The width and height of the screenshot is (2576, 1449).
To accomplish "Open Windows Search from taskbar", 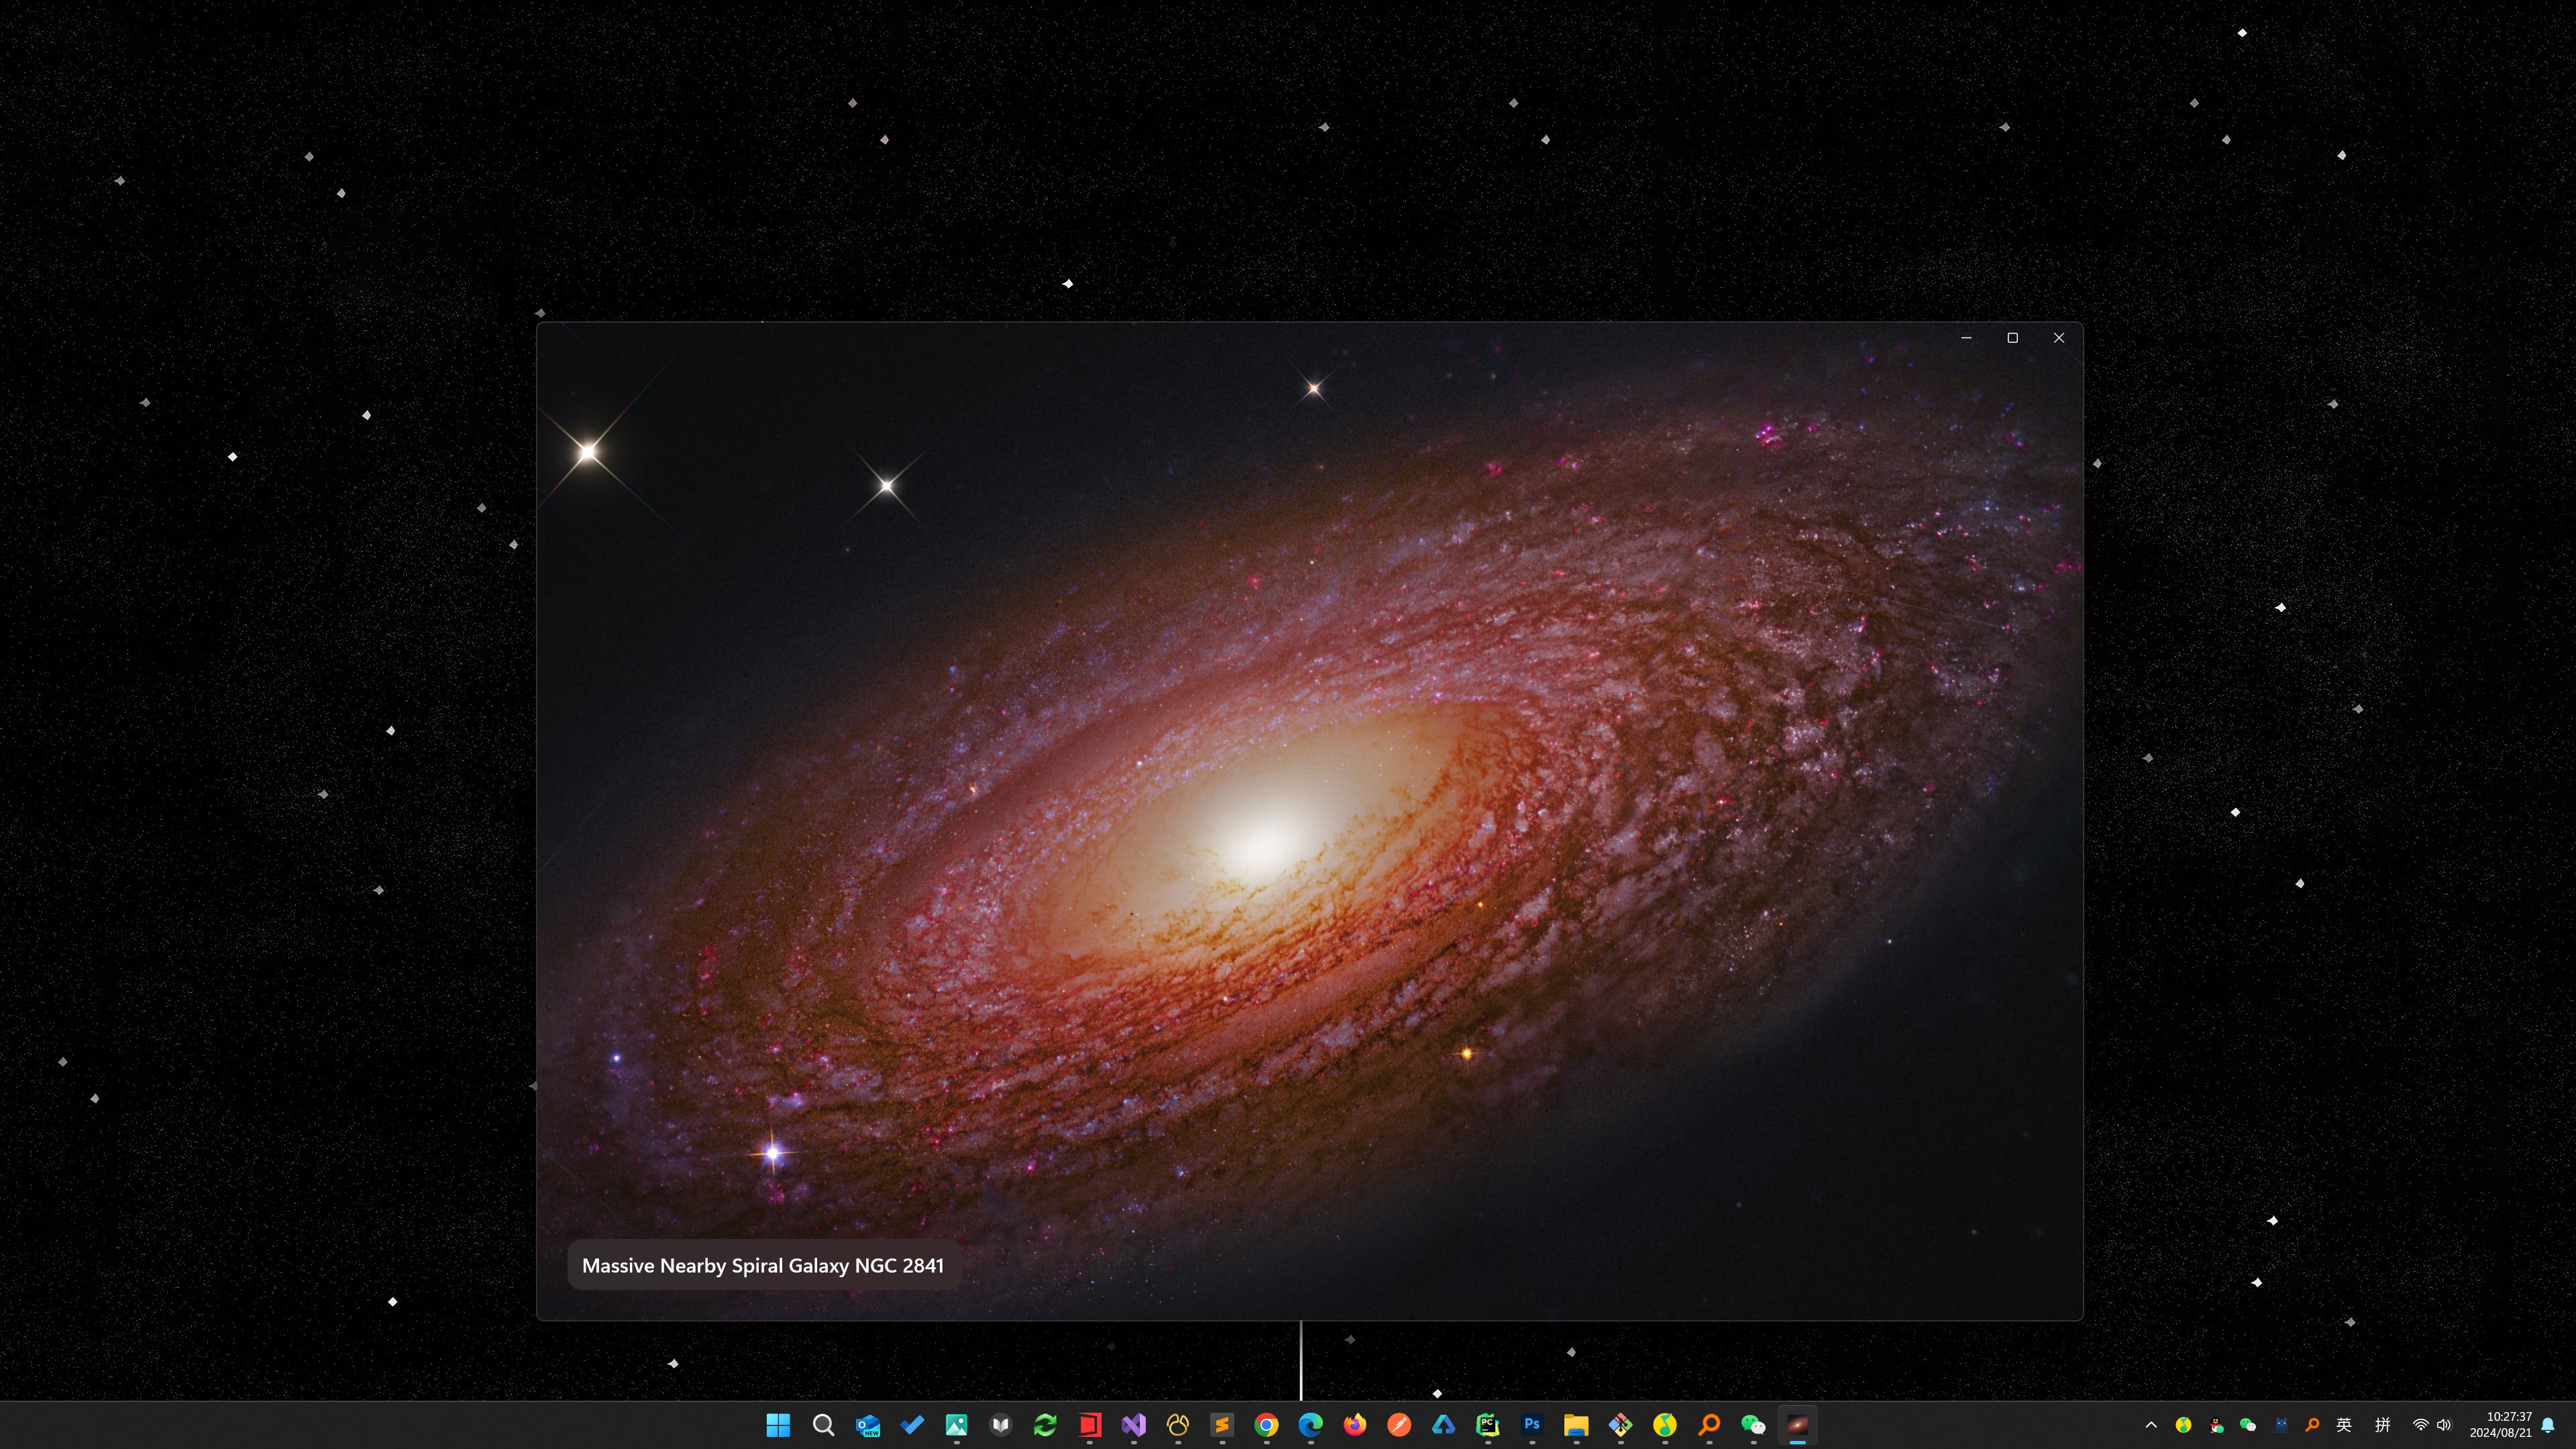I will coord(823,1425).
